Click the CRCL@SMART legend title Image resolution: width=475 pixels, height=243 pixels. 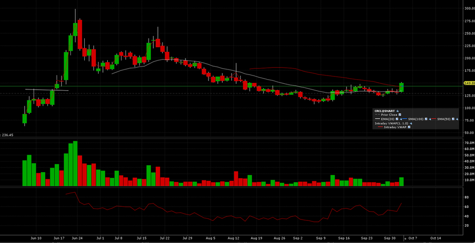384,111
